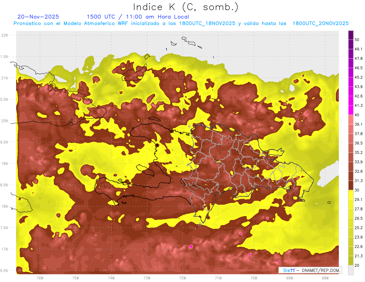Click the time '1500 UTC / 11:00 am Hora Local'
The image size is (365, 282).
pyautogui.click(x=138, y=17)
